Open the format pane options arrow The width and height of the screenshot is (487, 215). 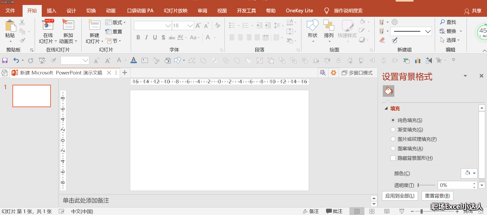point(465,76)
